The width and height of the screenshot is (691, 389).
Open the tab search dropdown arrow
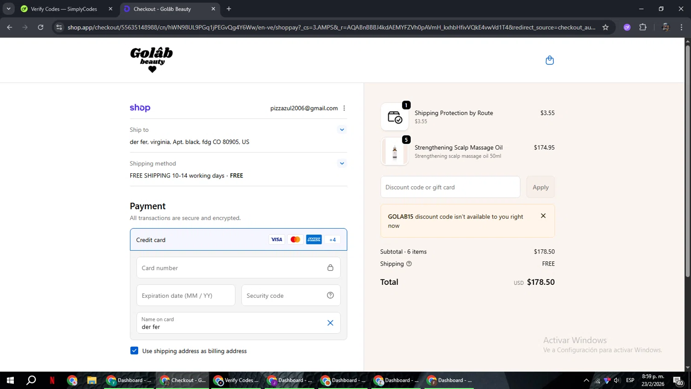tap(8, 9)
